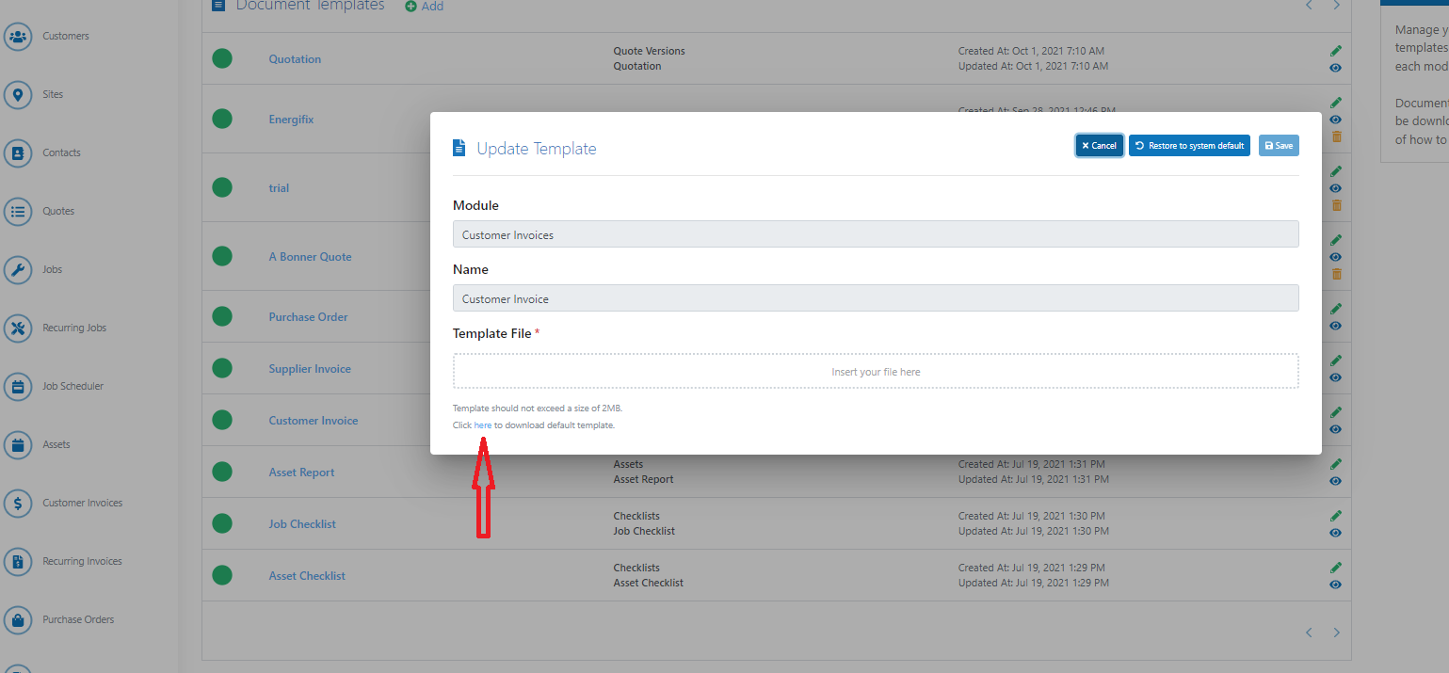Preview the Energifix template via eye icon
Image resolution: width=1449 pixels, height=673 pixels.
(1336, 120)
